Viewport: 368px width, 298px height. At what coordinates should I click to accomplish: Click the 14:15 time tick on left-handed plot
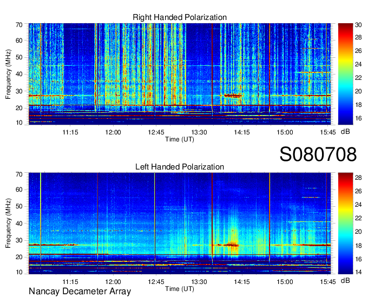pyautogui.click(x=242, y=282)
